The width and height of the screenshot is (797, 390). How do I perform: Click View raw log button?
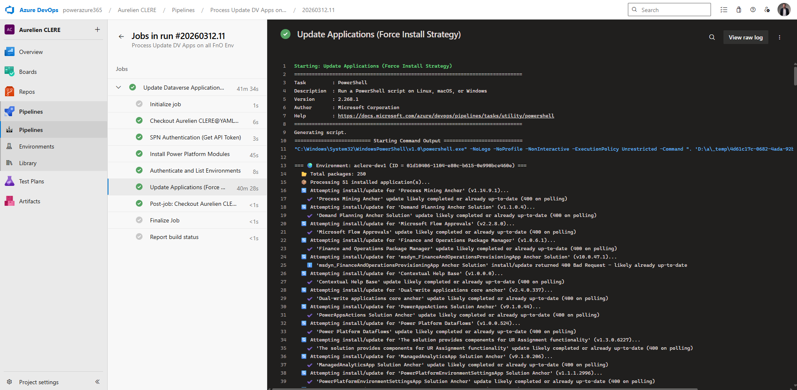745,37
